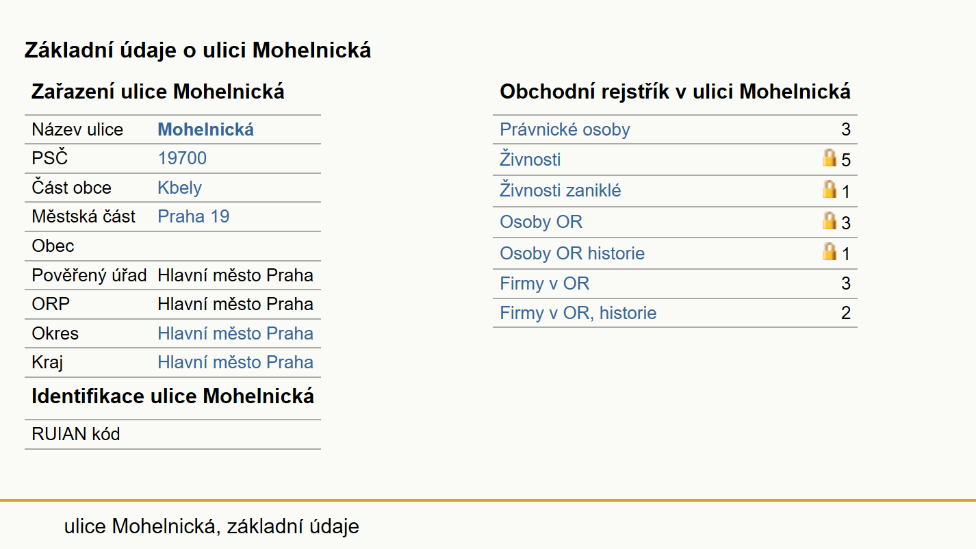This screenshot has width=976, height=549.
Task: Click the lock icon beside Živnosti zaniklé
Action: [x=830, y=190]
